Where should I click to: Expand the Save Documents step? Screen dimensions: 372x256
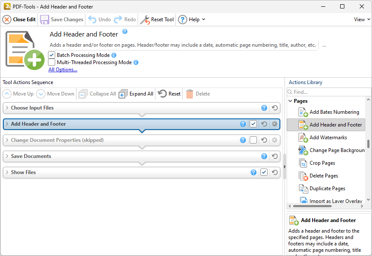coord(7,156)
